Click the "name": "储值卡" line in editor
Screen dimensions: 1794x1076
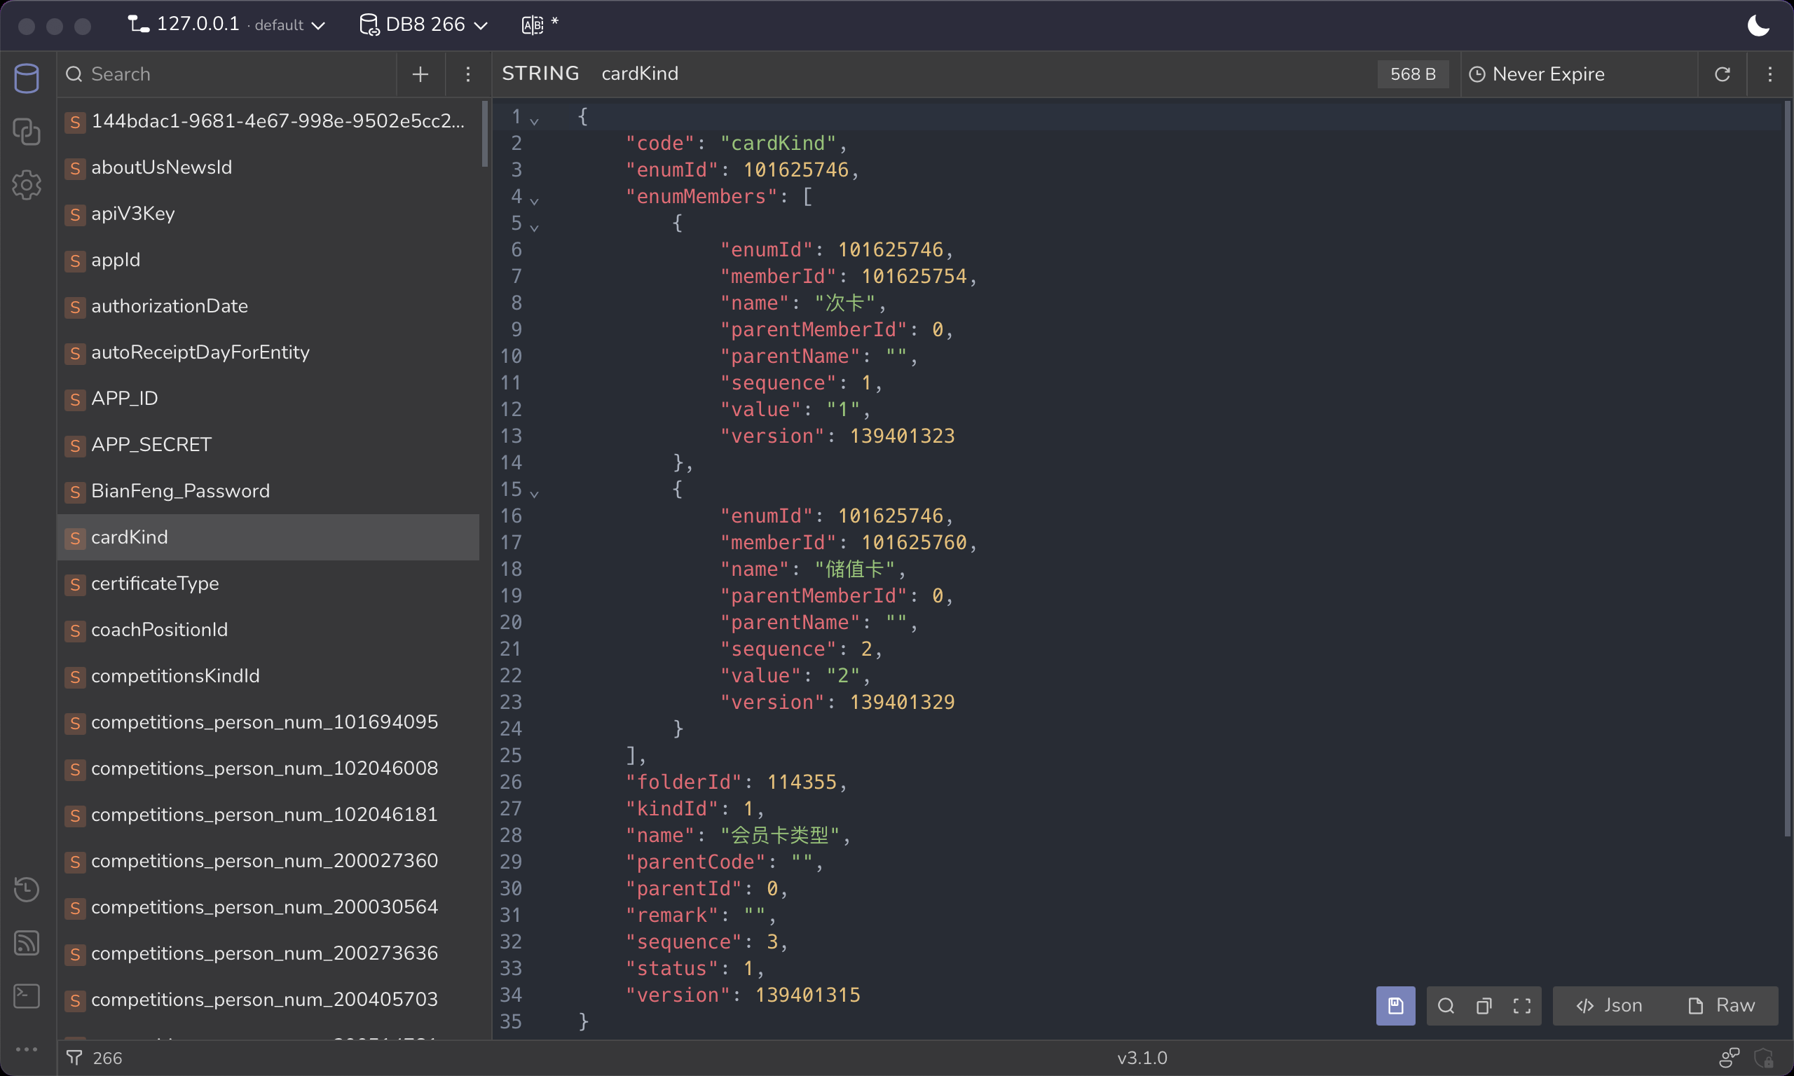click(x=813, y=570)
